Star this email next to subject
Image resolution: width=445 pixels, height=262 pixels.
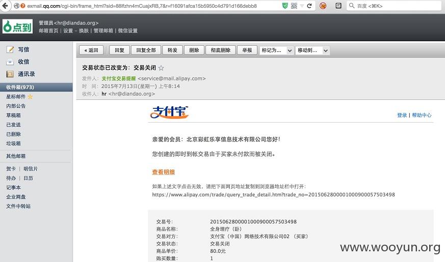(161, 68)
